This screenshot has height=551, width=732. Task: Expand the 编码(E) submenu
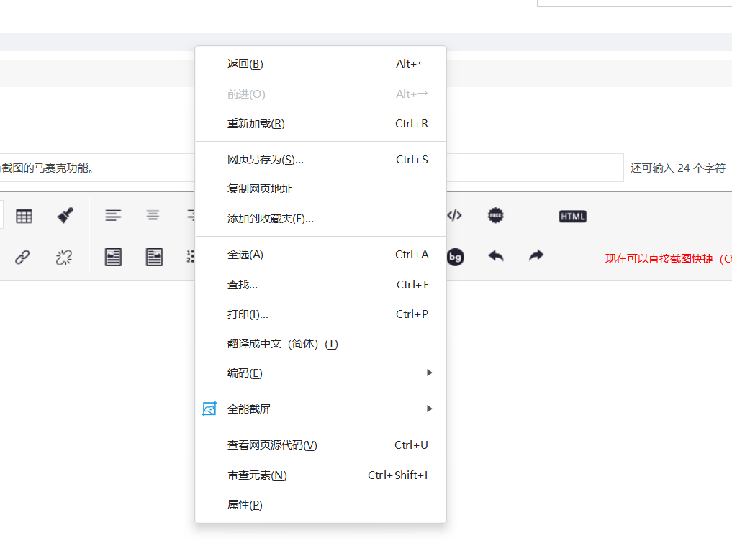tap(321, 373)
